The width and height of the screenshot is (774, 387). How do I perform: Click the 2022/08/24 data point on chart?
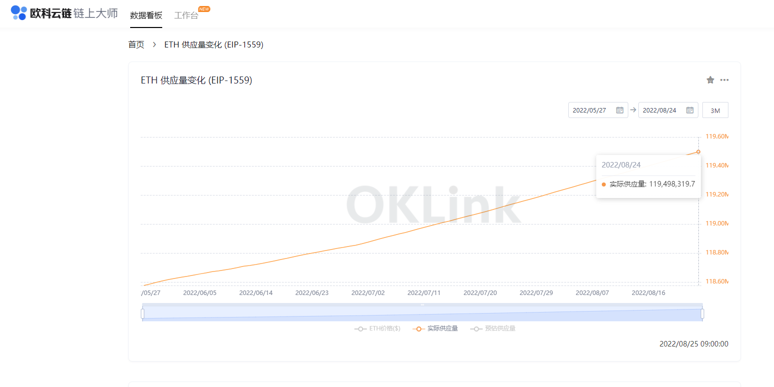click(x=698, y=151)
